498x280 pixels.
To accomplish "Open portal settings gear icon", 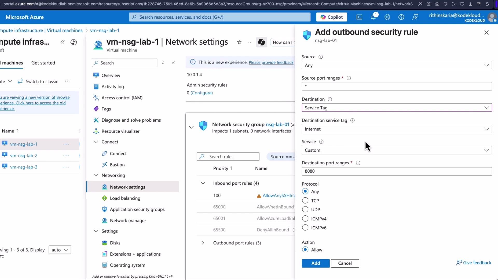I will pos(387,17).
